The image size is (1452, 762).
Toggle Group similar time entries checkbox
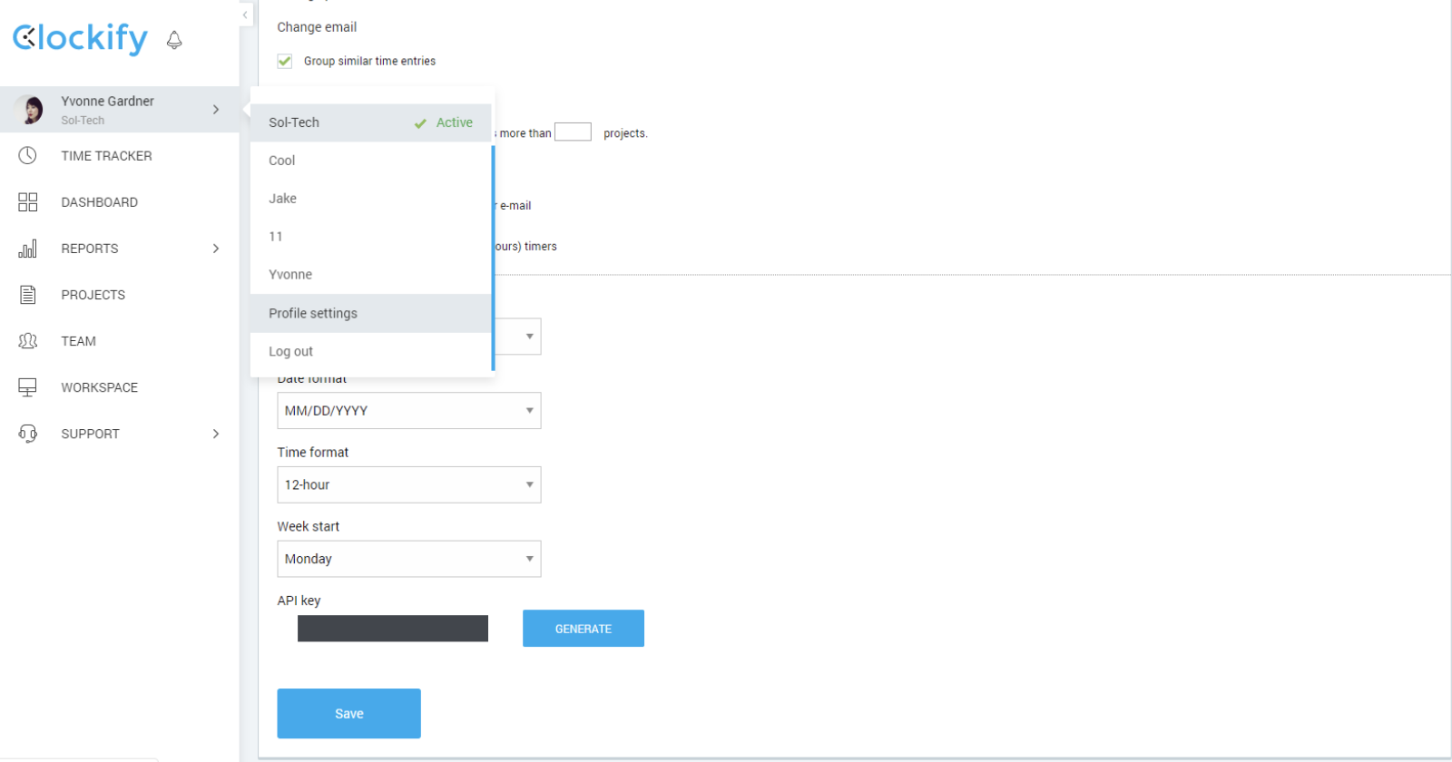tap(285, 61)
